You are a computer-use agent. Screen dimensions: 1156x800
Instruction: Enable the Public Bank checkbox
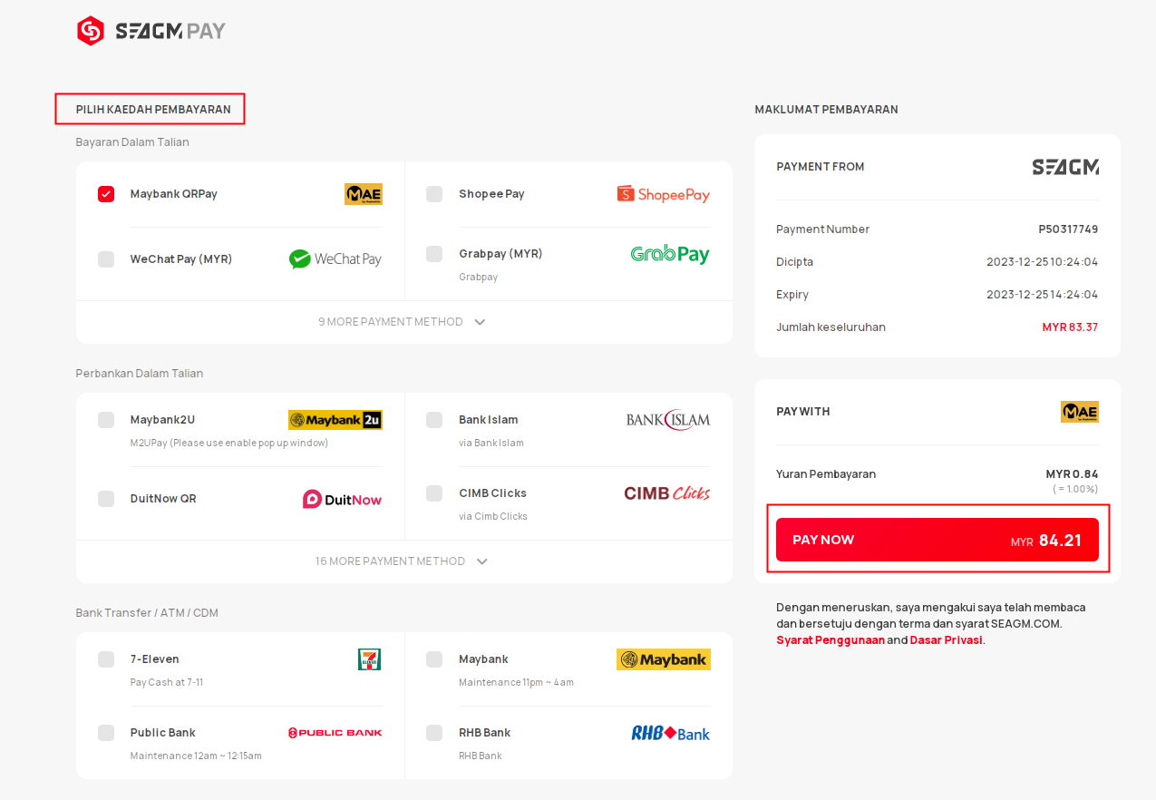pyautogui.click(x=106, y=733)
